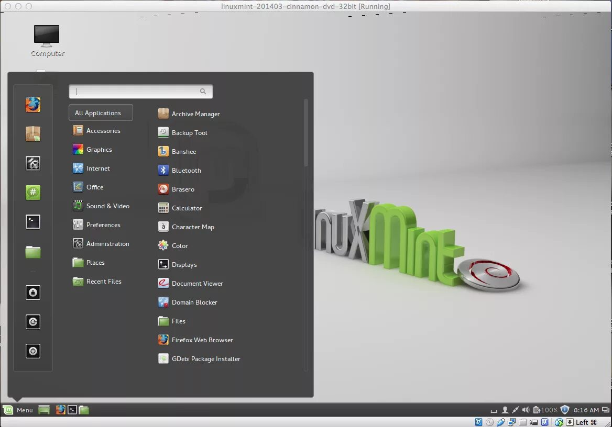
Task: Click the Show Desktop panel icon
Action: click(x=44, y=410)
